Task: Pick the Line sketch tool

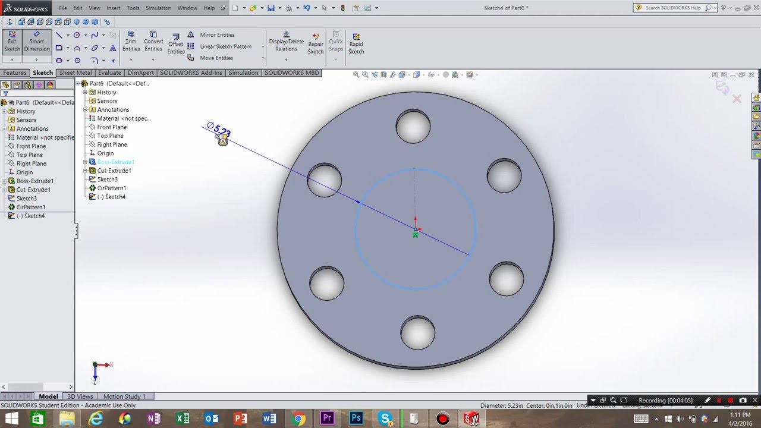Action: click(x=59, y=35)
